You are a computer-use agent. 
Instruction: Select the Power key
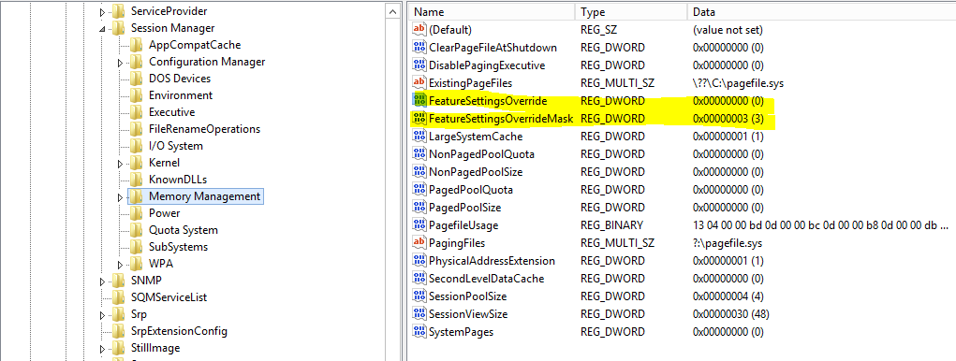pyautogui.click(x=164, y=213)
